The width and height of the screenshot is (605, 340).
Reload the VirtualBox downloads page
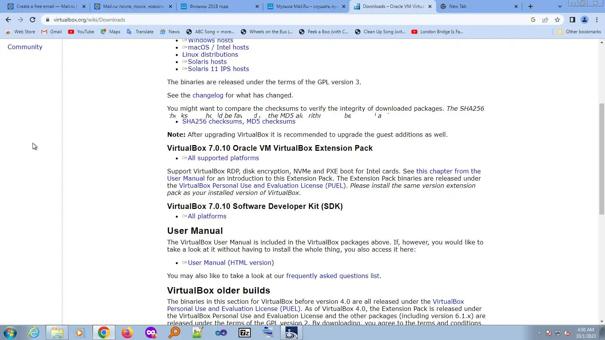point(33,20)
